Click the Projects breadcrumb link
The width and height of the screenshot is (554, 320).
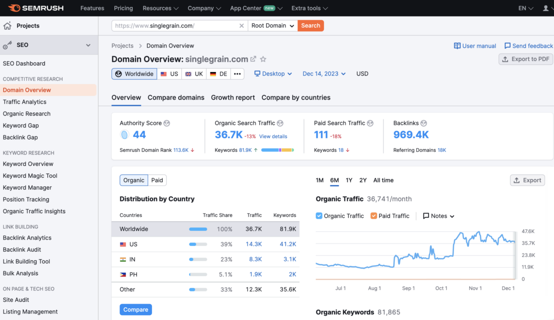click(x=122, y=46)
